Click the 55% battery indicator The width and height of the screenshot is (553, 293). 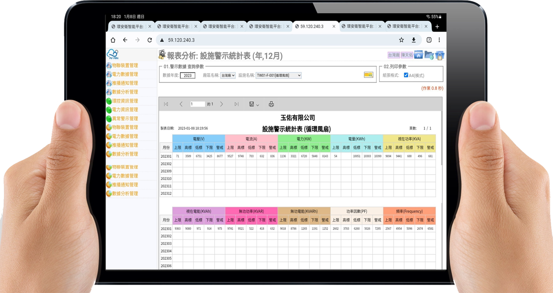[x=436, y=17]
